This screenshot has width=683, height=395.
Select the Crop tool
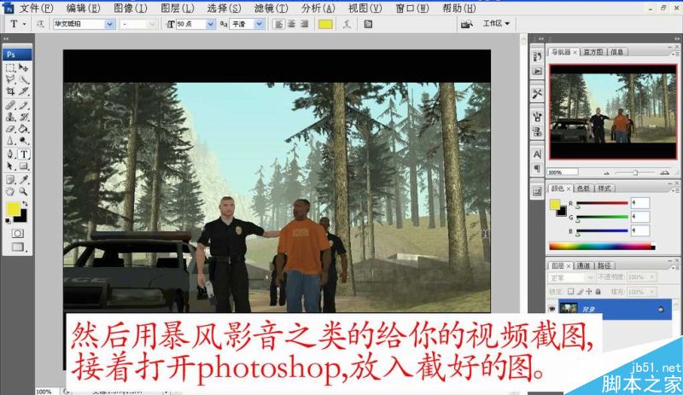[x=10, y=91]
